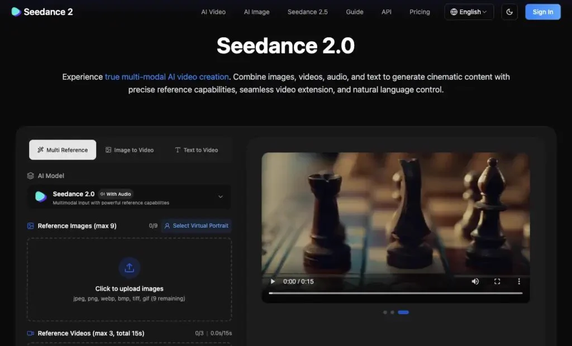572x346 pixels.
Task: Click the AI Model layers icon
Action: click(x=31, y=176)
